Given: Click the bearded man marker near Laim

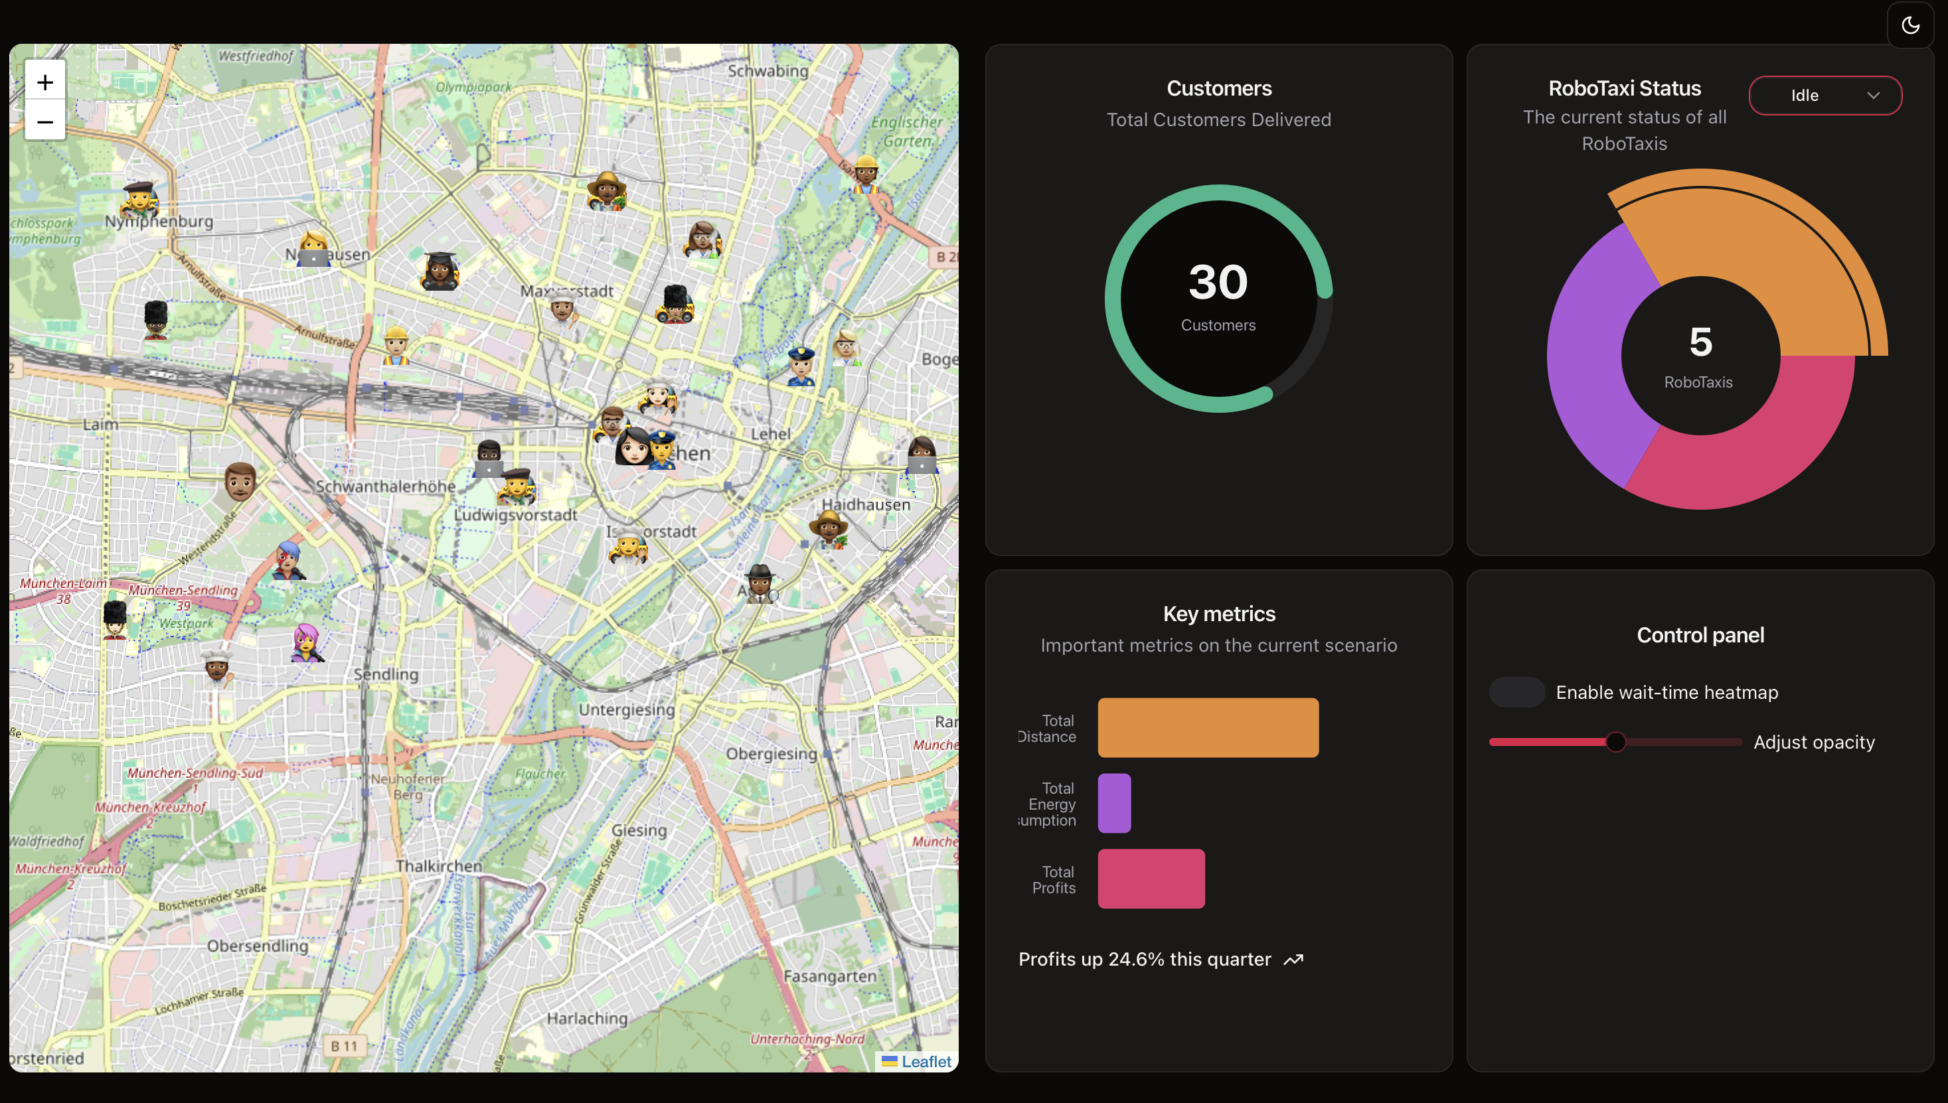Looking at the screenshot, I should coord(240,481).
